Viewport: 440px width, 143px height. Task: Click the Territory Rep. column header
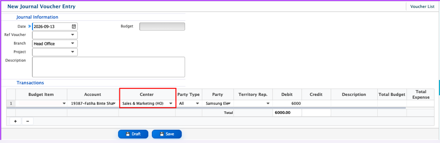(253, 95)
